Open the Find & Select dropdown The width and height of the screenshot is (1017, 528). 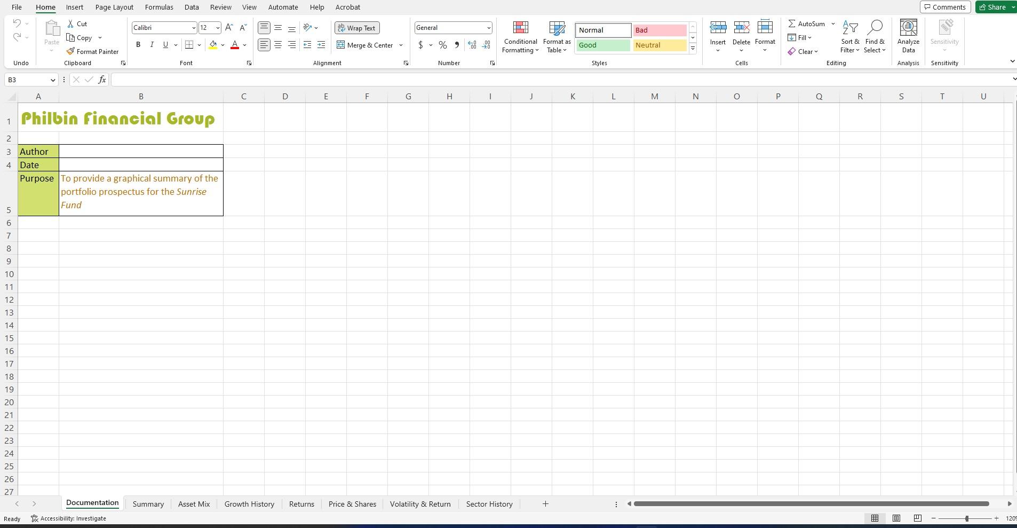(875, 37)
